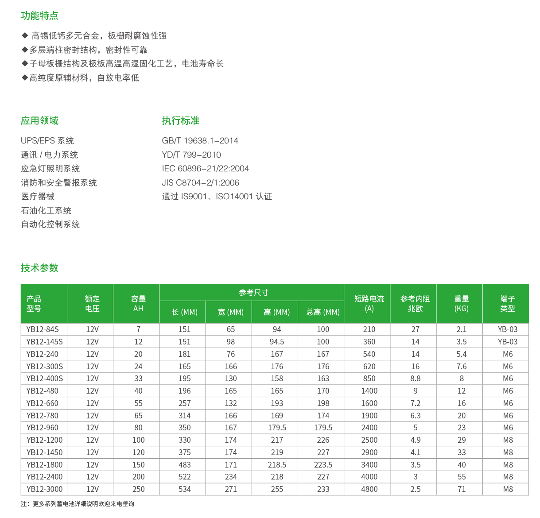The image size is (540, 518).
Task: Click the 应用领域 section heading
Action: 39,120
